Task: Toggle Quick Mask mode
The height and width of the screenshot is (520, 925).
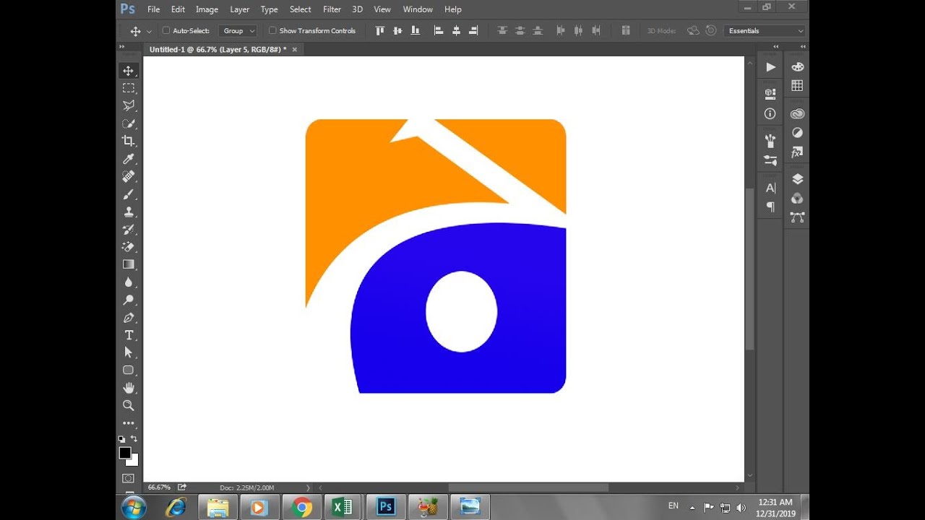Action: point(129,478)
